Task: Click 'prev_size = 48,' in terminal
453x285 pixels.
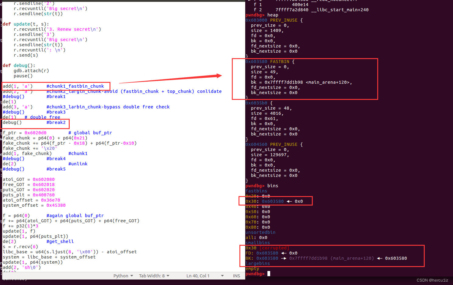Action: 271,108
